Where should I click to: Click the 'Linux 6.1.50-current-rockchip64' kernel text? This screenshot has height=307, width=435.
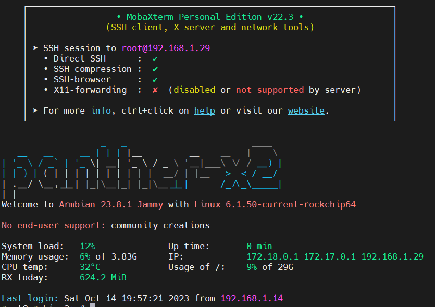[275, 204]
